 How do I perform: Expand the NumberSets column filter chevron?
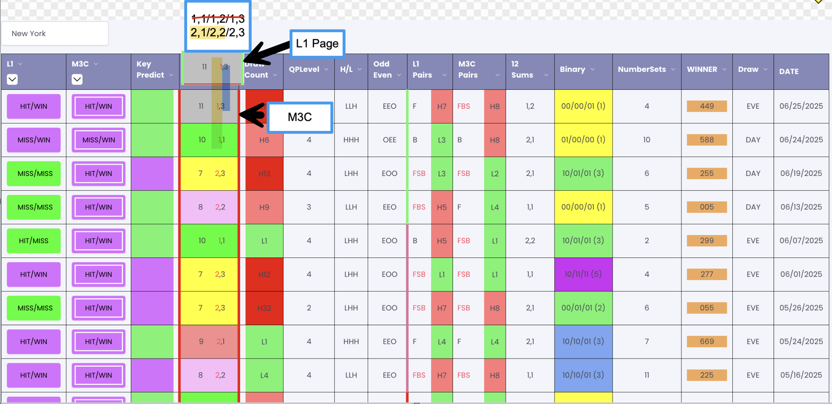click(673, 70)
